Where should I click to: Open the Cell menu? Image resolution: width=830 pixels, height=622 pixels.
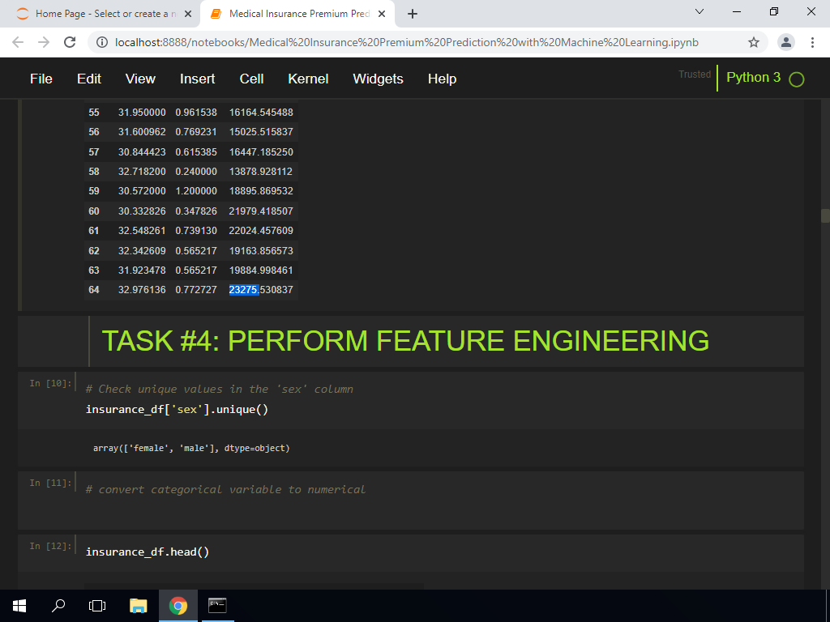click(251, 79)
